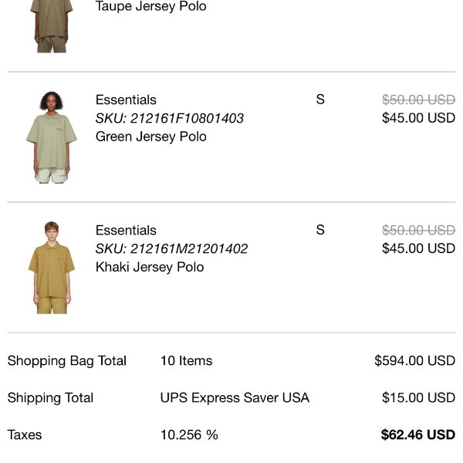Open the Khaki Jersey Polo product image
Screen dimensions: 463x463
pos(52,268)
